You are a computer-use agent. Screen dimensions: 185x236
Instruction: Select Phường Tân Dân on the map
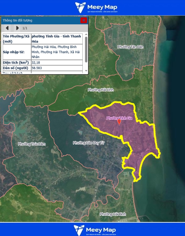coord(130,47)
